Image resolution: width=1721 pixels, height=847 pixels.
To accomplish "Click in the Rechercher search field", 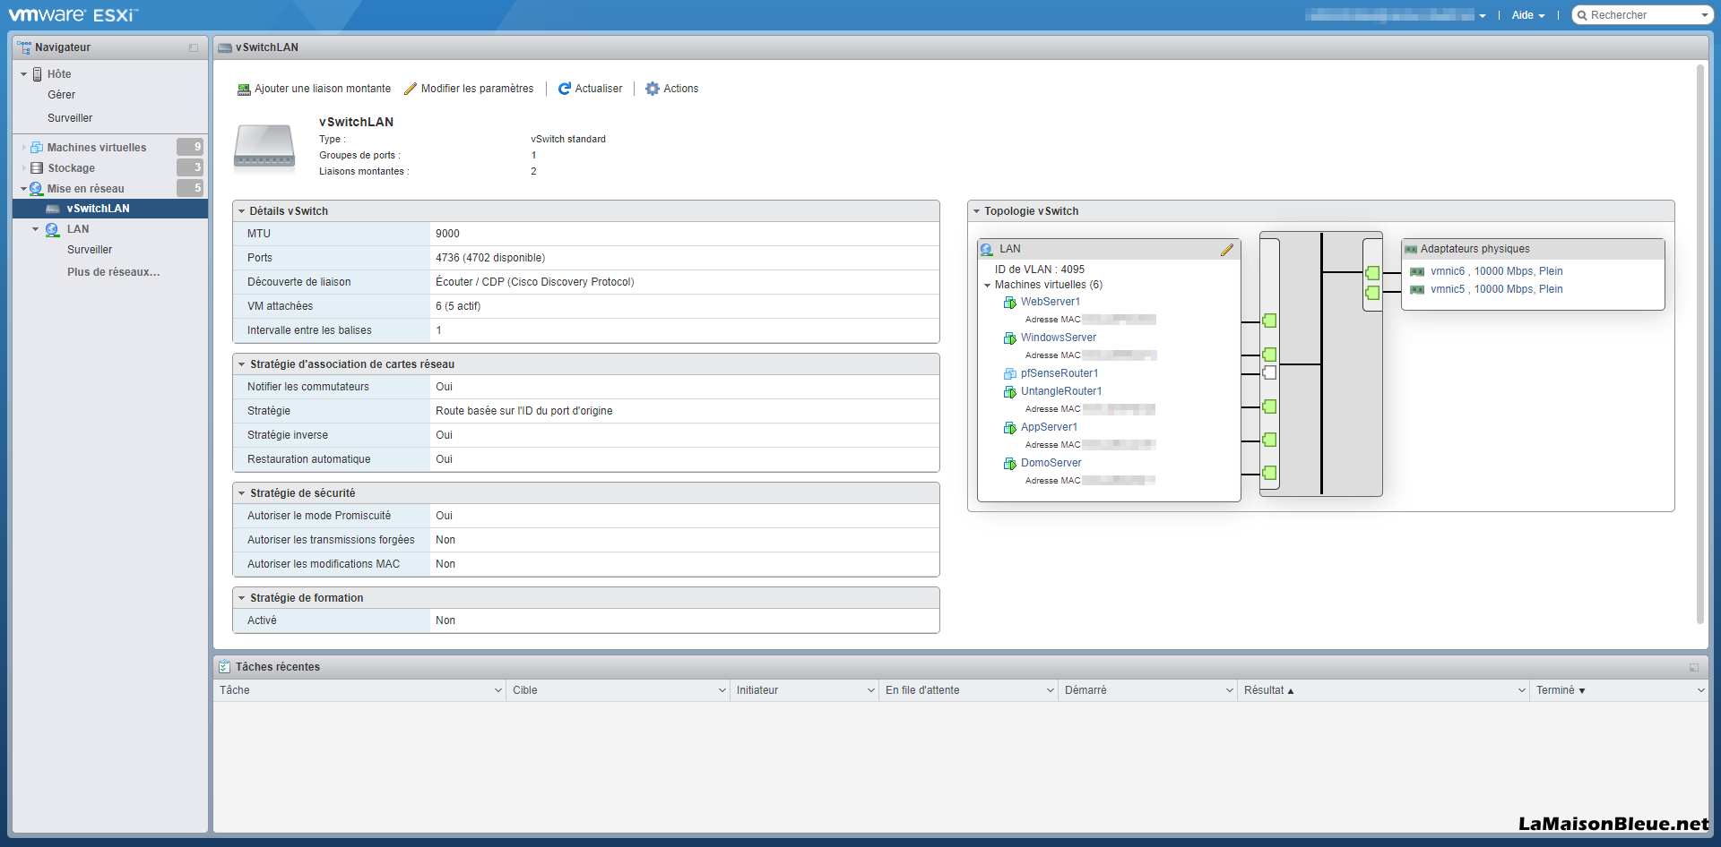I will coord(1644,15).
